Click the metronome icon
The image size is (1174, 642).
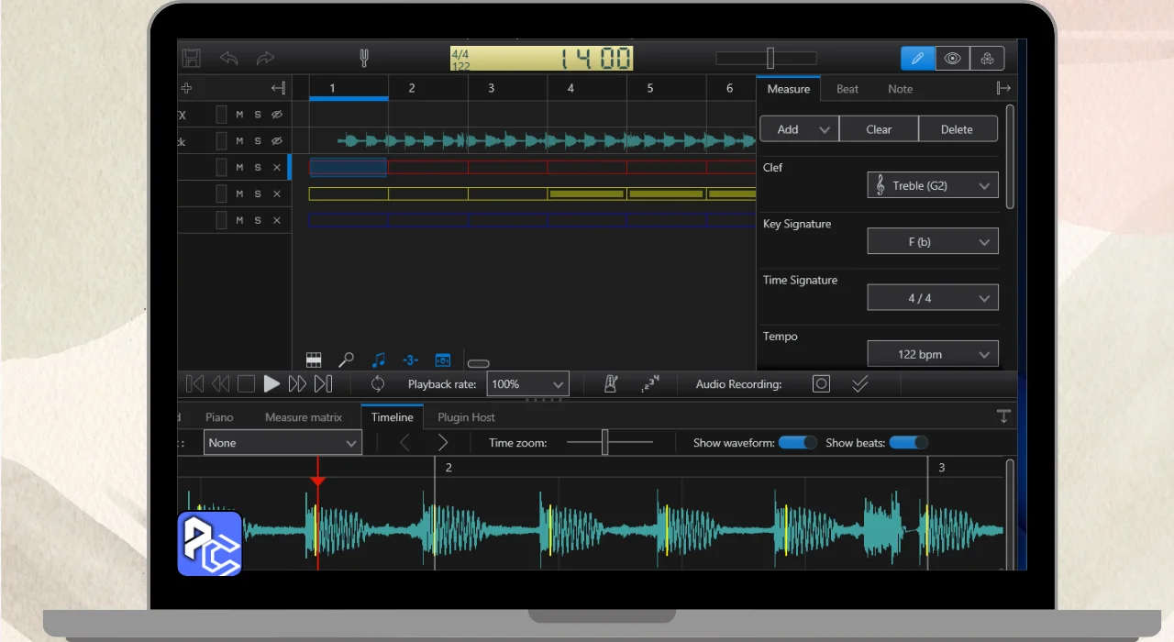pos(611,384)
